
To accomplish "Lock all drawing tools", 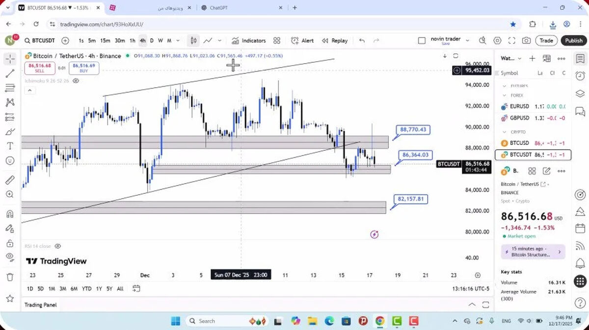I will (x=10, y=243).
